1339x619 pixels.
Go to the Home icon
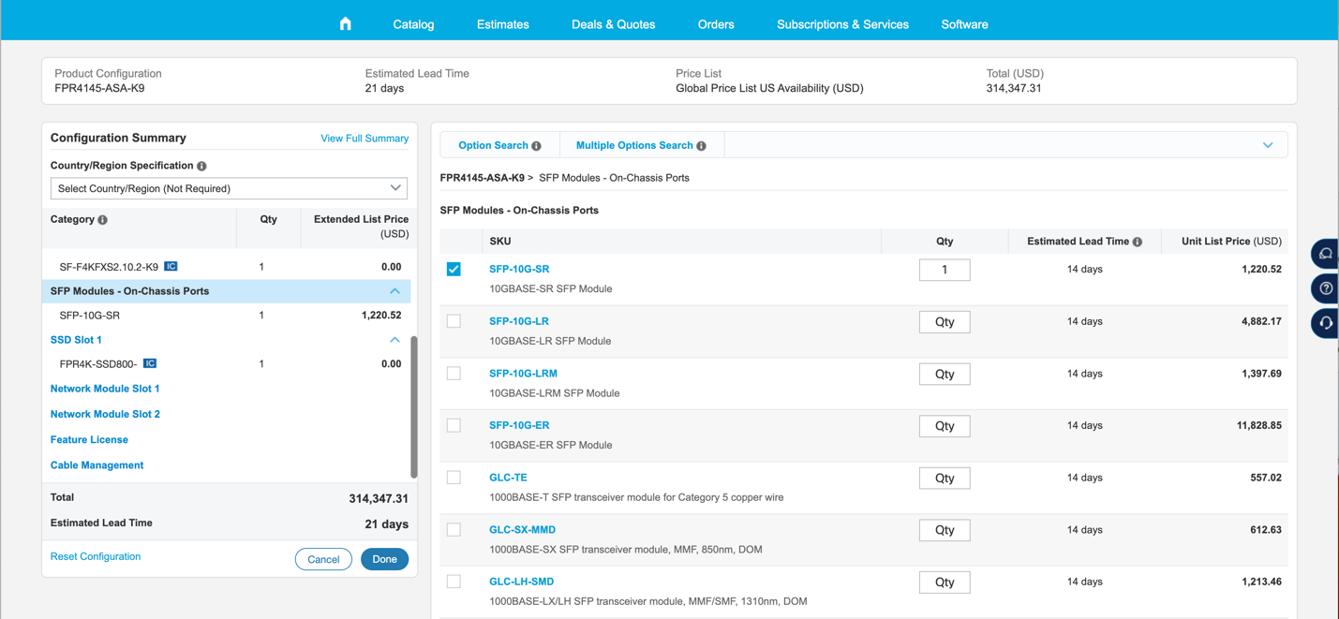346,23
